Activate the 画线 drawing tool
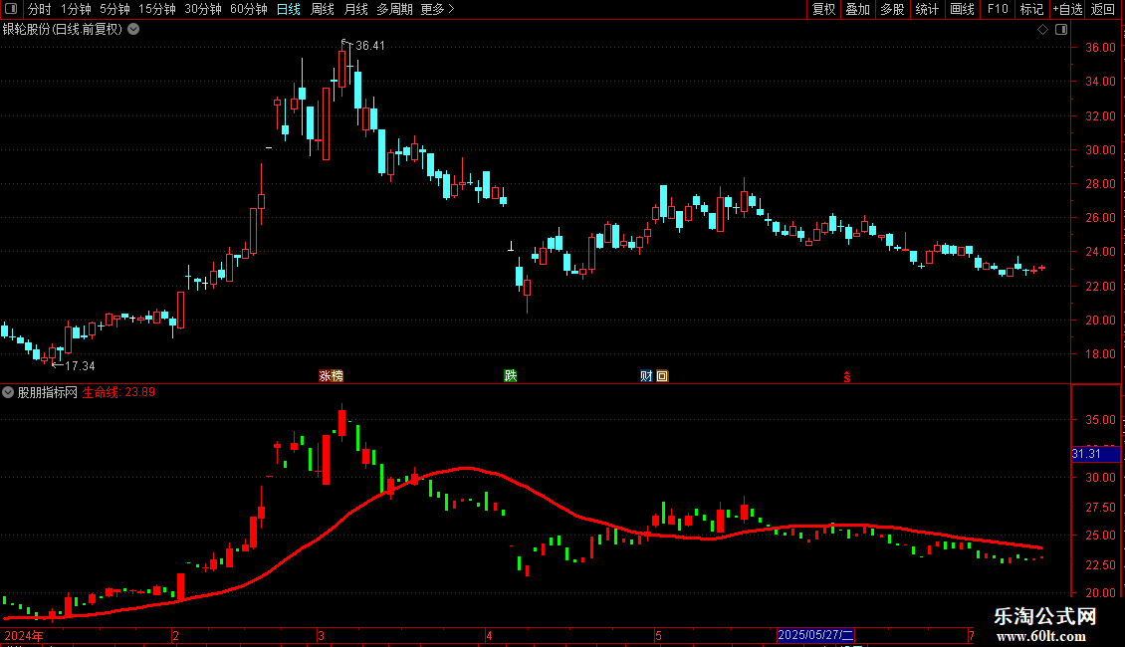1125x647 pixels. click(x=962, y=9)
